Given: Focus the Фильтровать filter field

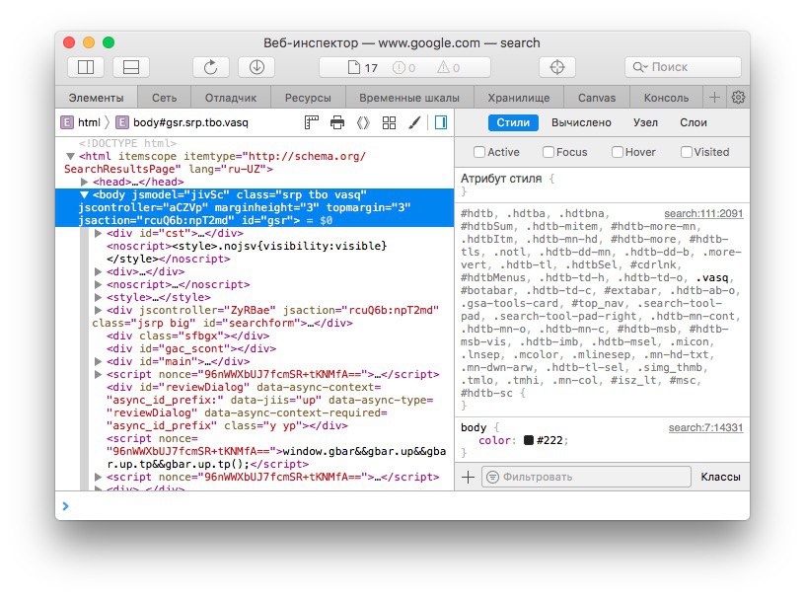Looking at the screenshot, I should click(586, 478).
